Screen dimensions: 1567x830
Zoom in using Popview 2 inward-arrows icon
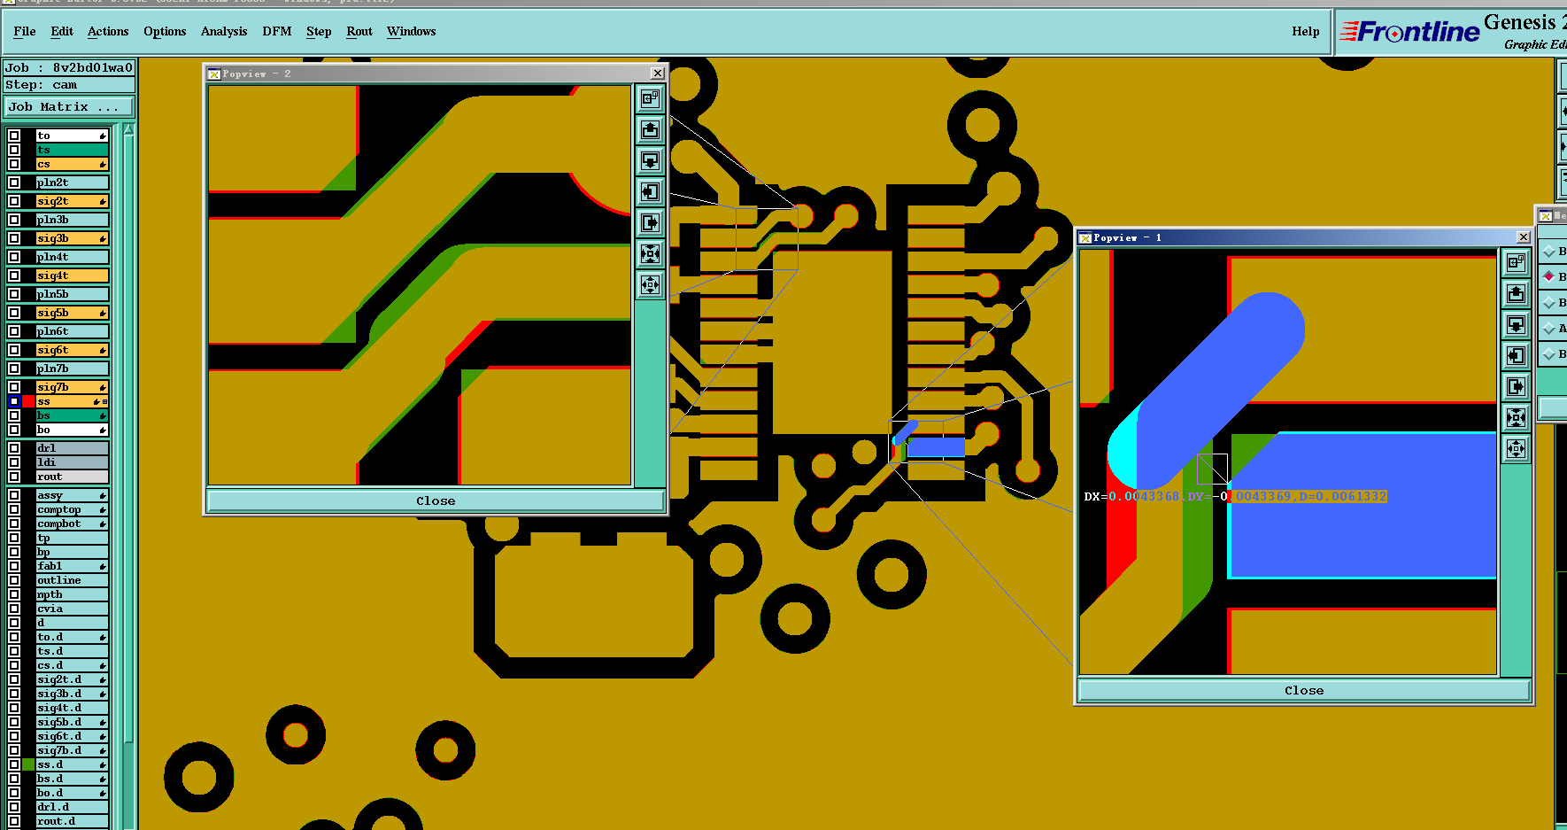pyautogui.click(x=650, y=254)
